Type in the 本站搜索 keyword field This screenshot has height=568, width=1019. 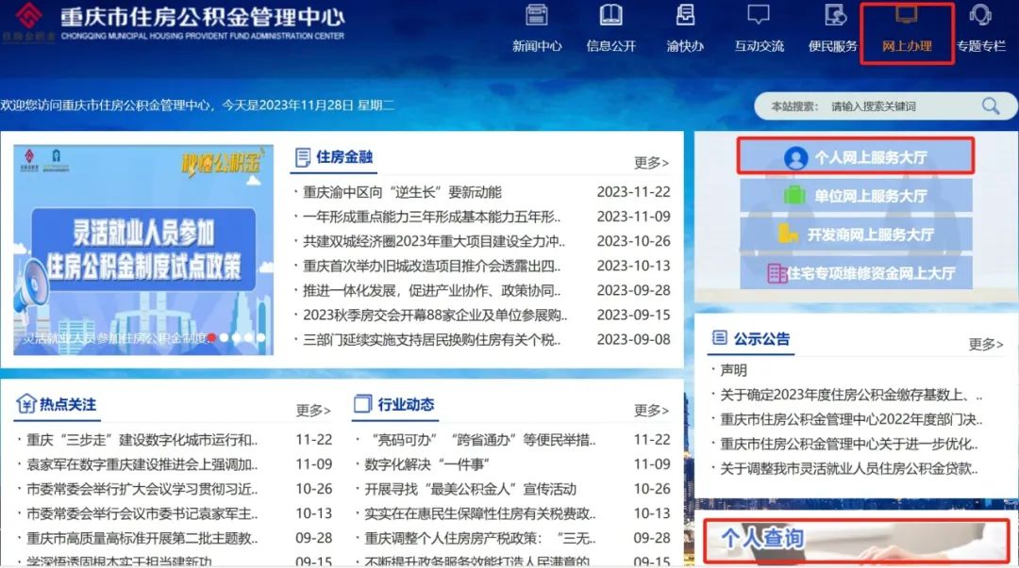click(x=896, y=106)
